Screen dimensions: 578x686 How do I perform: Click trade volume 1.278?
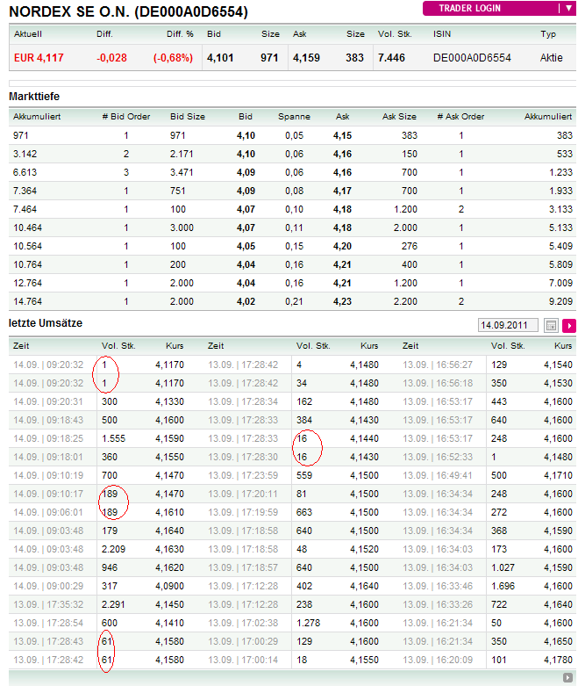pyautogui.click(x=309, y=623)
